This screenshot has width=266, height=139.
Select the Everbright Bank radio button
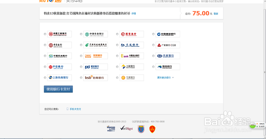[117, 56]
